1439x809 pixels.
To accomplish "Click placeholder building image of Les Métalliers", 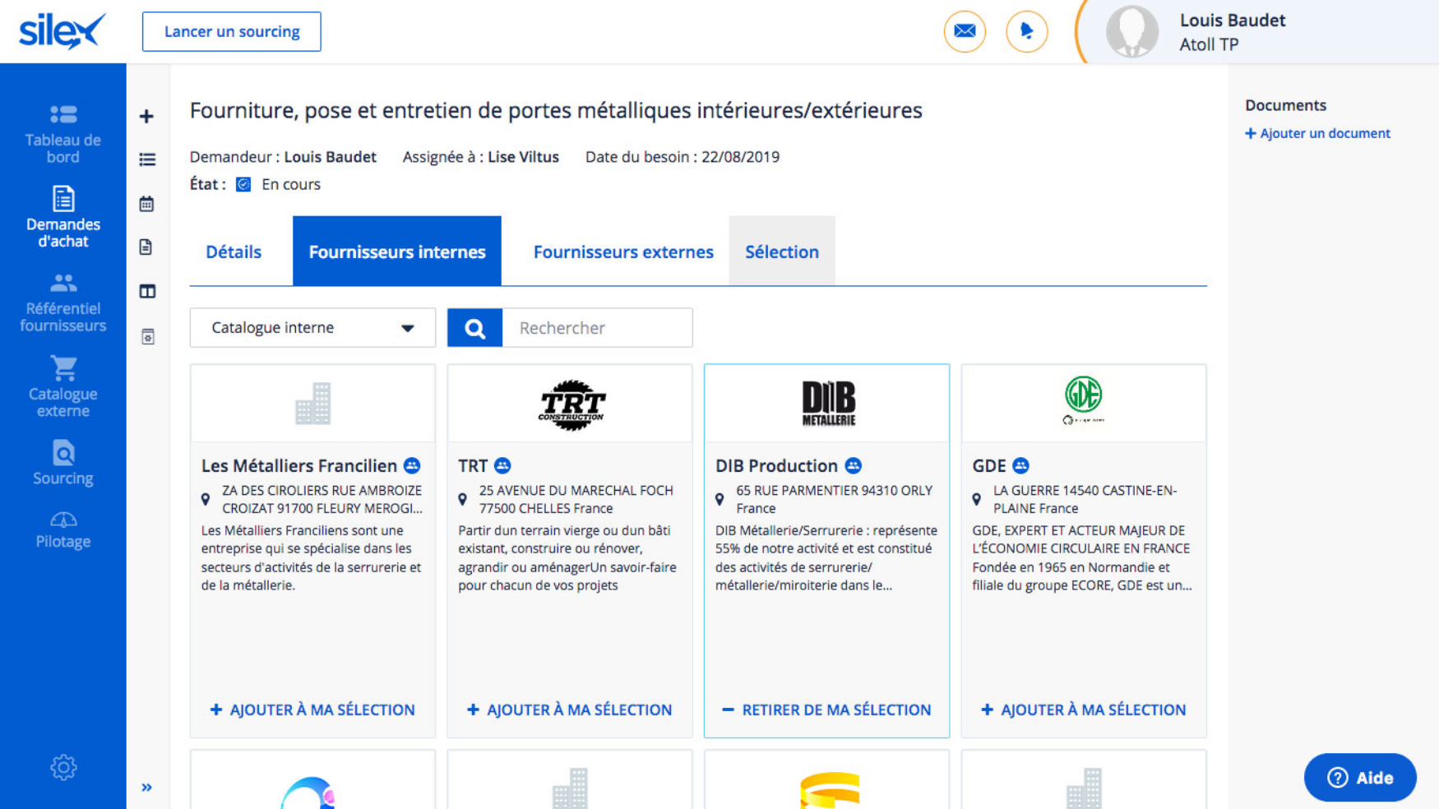I will click(312, 404).
